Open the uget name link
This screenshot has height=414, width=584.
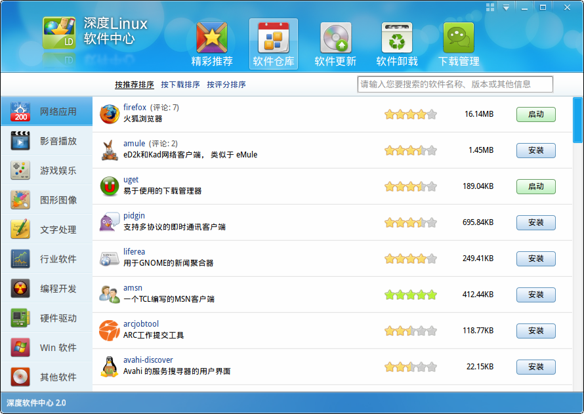click(x=131, y=180)
